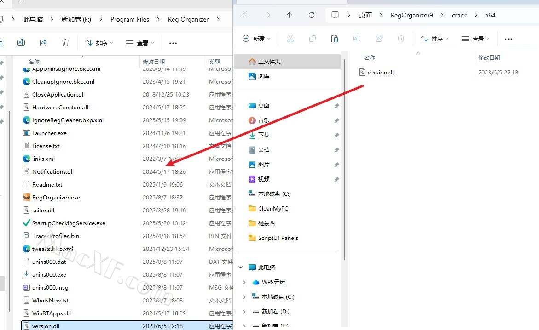Click the Paste clipboard icon in the x64 window
Viewport: 539px width, 330px height.
tap(335, 39)
